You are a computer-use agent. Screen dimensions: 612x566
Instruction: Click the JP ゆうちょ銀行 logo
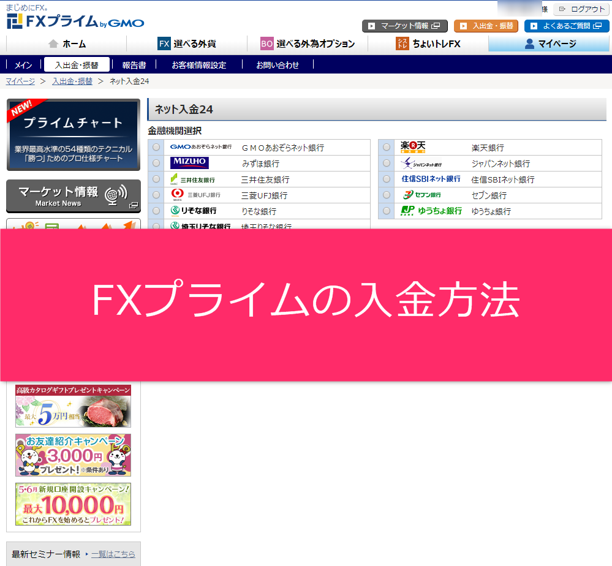[x=431, y=211]
